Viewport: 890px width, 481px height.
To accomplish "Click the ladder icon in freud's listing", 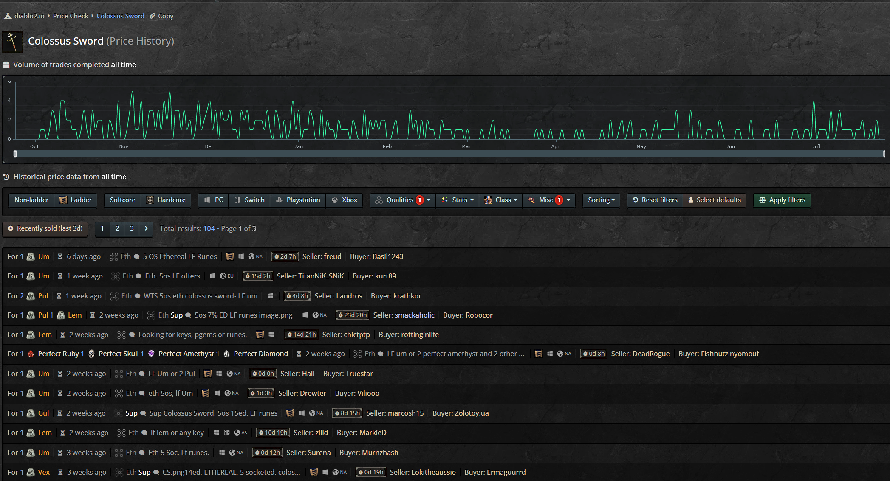I will pos(230,256).
